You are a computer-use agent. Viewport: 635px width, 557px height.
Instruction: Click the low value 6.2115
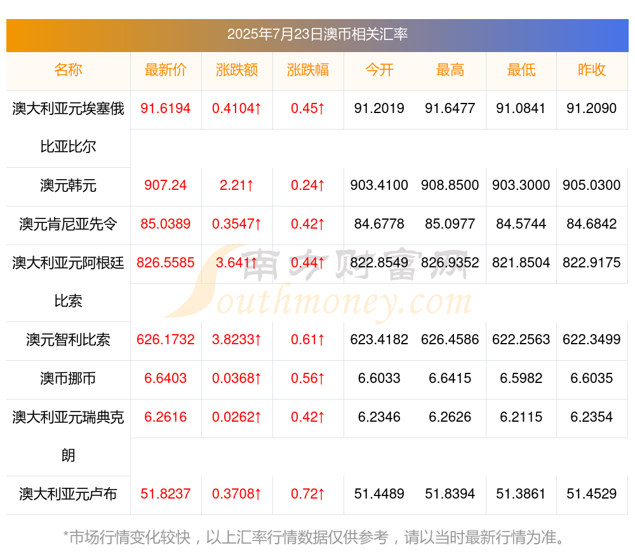(x=521, y=417)
